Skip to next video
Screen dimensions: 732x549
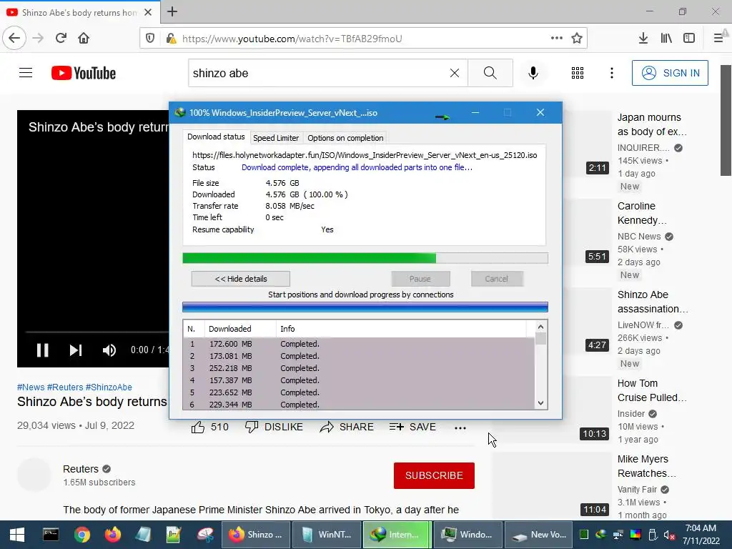[76, 350]
